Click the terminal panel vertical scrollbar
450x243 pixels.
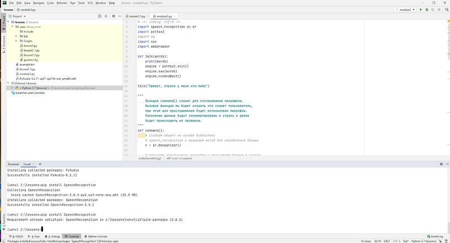(448, 228)
